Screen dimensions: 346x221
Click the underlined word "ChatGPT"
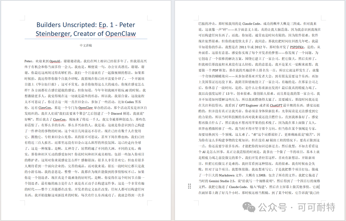click(276, 105)
